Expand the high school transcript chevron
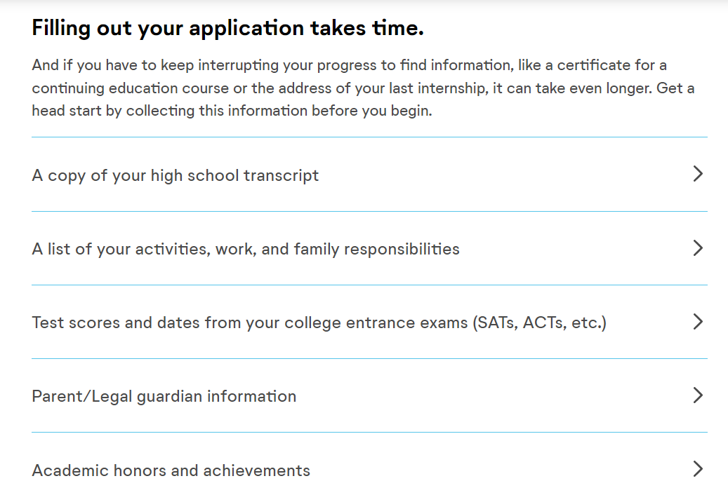The image size is (728, 502). [x=697, y=174]
